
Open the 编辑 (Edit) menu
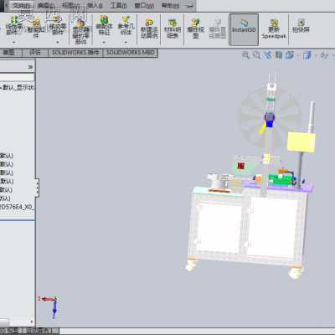pyautogui.click(x=45, y=5)
